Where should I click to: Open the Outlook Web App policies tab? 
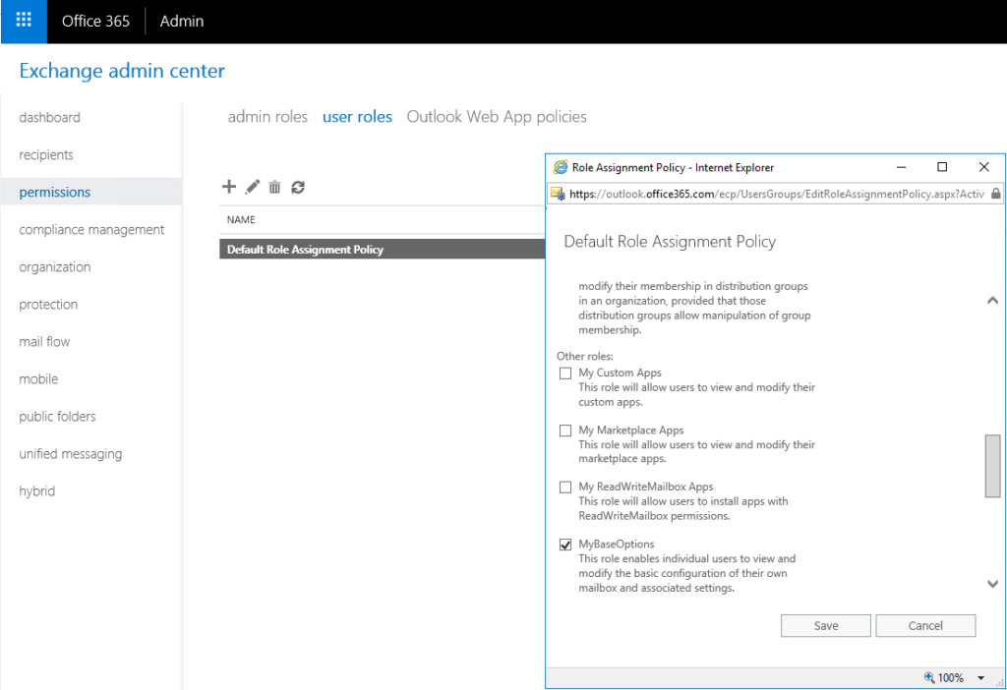click(497, 117)
